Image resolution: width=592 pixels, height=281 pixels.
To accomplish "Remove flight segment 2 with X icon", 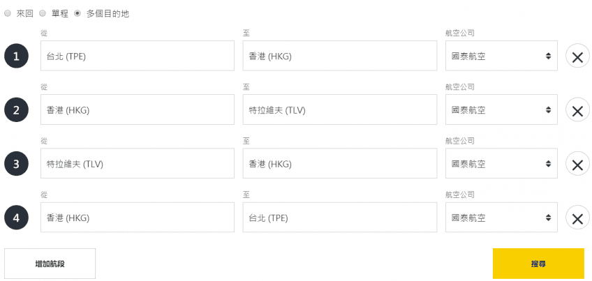I will [577, 110].
